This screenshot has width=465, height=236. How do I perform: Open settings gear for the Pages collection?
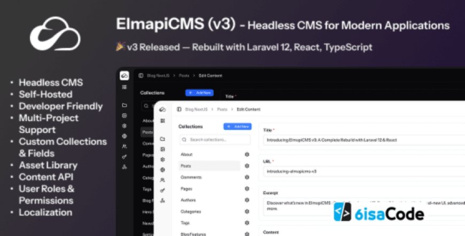coord(247,188)
